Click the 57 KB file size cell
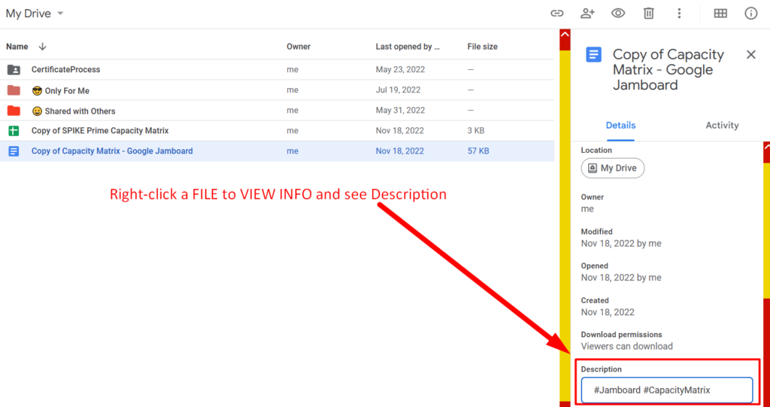The image size is (770, 407). (x=478, y=151)
